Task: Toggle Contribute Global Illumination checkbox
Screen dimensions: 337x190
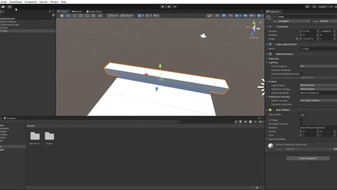Action: pos(301,74)
